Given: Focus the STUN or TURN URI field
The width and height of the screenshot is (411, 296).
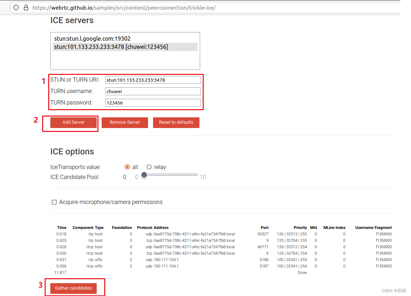Looking at the screenshot, I should click(x=153, y=80).
